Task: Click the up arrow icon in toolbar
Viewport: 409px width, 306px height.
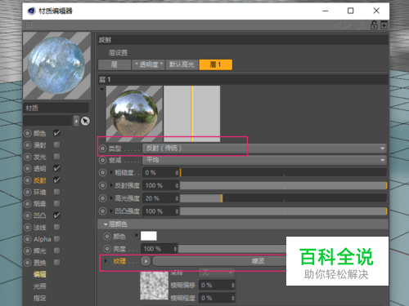Action: click(362, 25)
